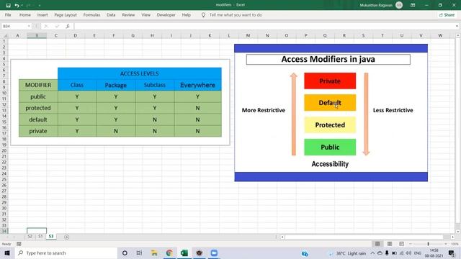461x259 pixels.
Task: Select column header M
Action: (x=248, y=35)
